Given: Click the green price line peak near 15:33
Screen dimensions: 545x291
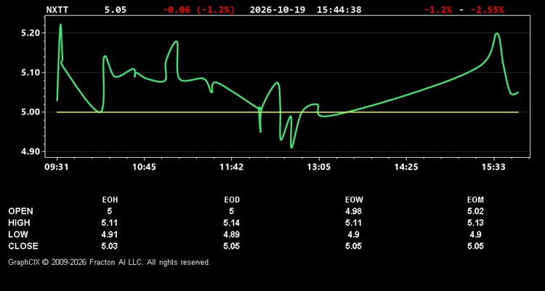Looking at the screenshot, I should click(497, 33).
